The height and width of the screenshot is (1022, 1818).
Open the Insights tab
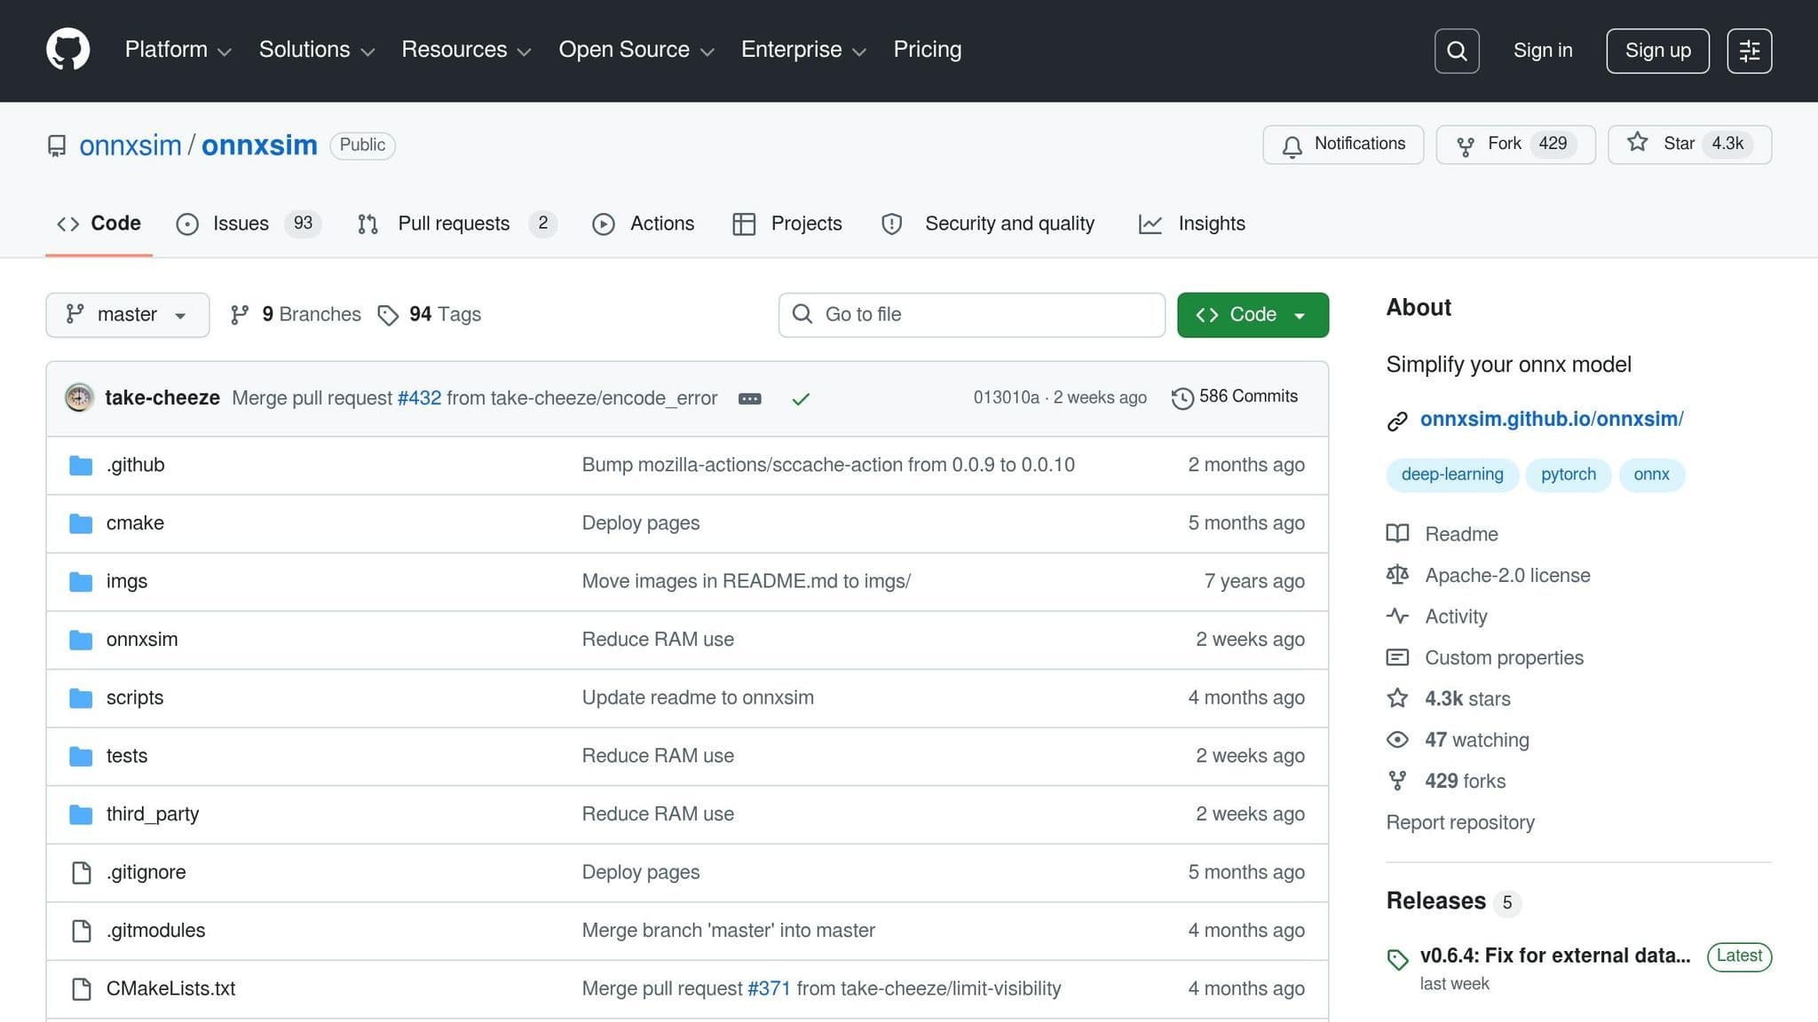pos(1191,224)
